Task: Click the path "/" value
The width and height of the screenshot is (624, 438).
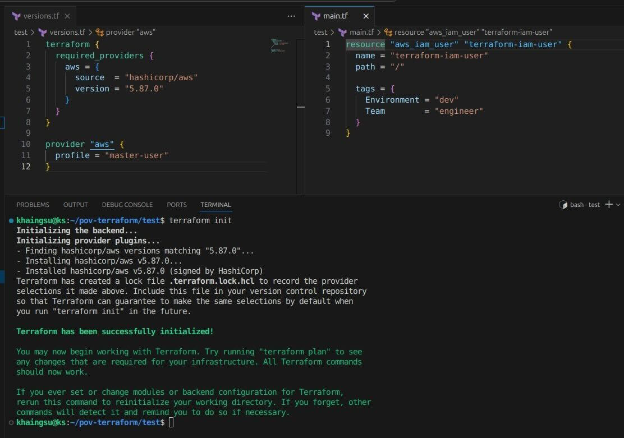Action: point(397,66)
